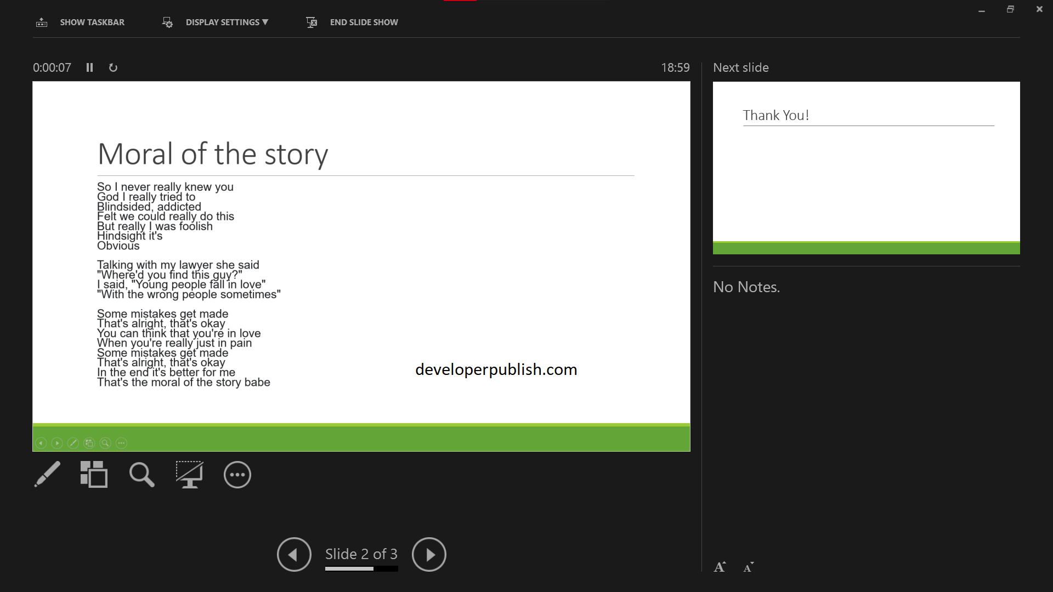Black out the slide show screen
The width and height of the screenshot is (1053, 592).
189,475
